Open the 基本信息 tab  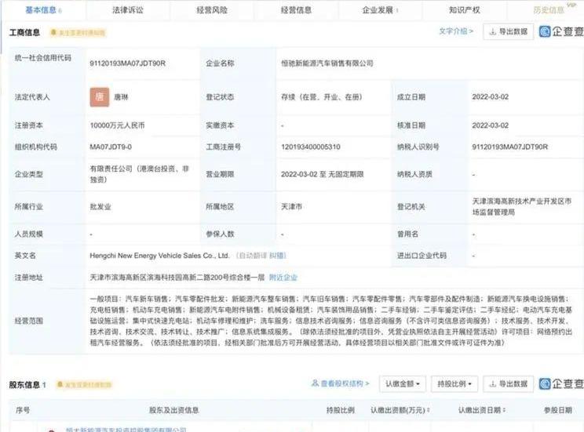(x=43, y=10)
